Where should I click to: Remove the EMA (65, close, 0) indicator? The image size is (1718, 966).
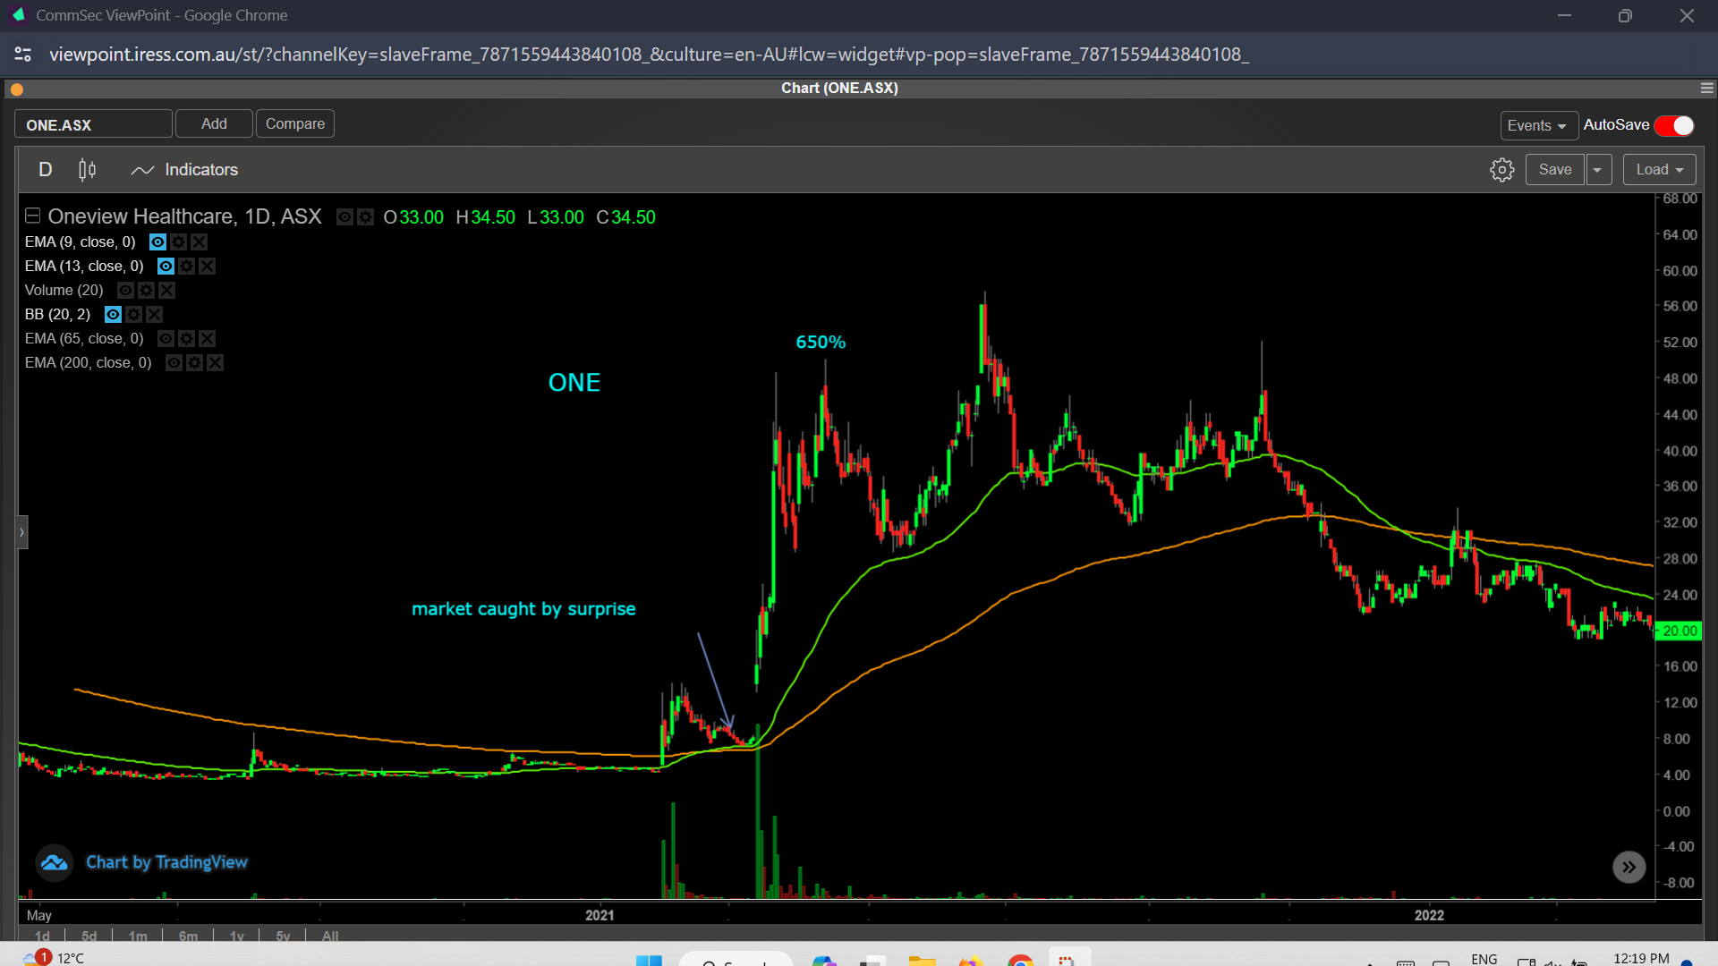pos(207,338)
